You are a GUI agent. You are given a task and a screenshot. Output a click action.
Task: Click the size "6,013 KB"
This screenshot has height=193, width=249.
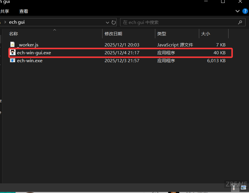(216, 61)
